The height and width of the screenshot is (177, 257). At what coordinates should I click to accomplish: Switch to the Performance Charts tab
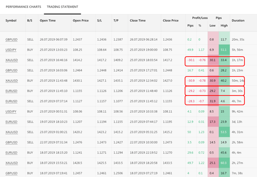point(24,7)
